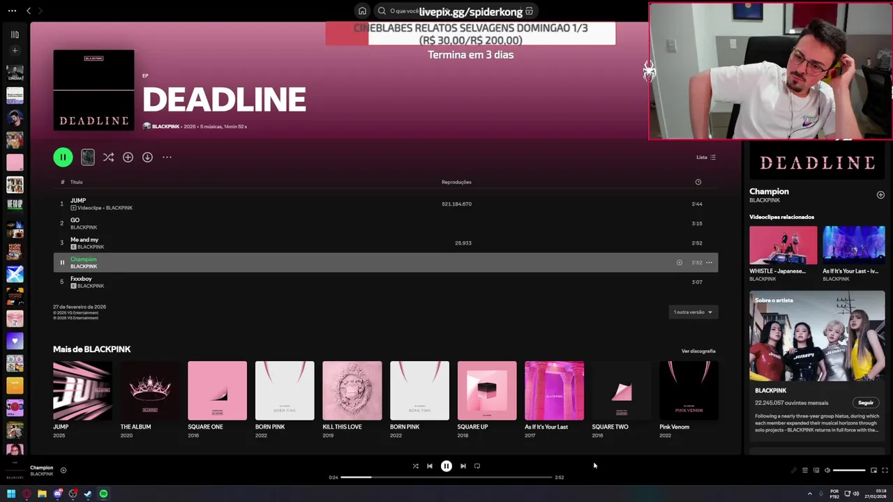The image size is (893, 502).
Task: Enter full screen player view
Action: point(885,471)
